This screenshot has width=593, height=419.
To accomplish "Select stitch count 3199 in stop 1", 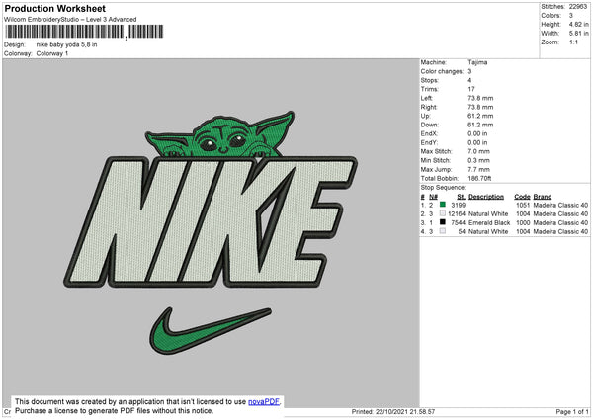I will [458, 205].
